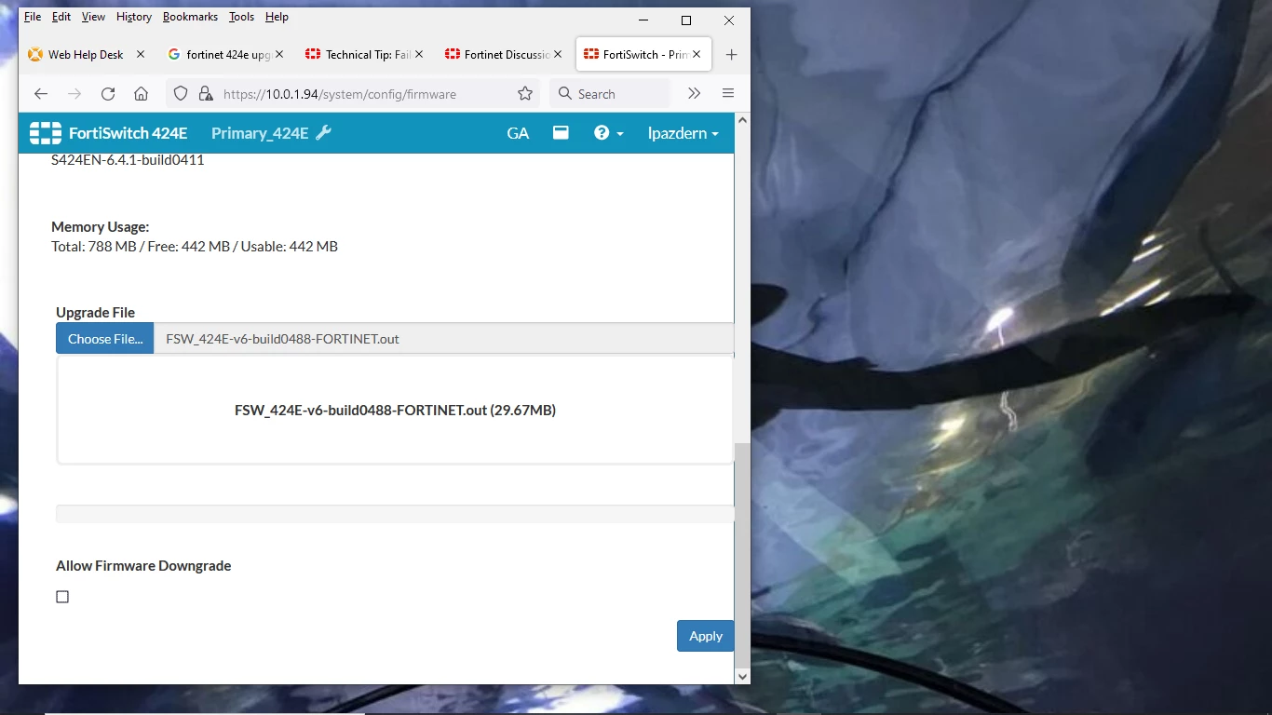Switch to the Fortinet Discussion tab

coord(503,55)
